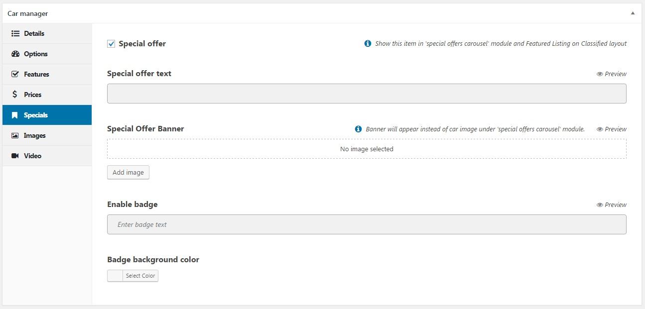Click info icon next to Banner description
The width and height of the screenshot is (645, 309).
pos(358,129)
